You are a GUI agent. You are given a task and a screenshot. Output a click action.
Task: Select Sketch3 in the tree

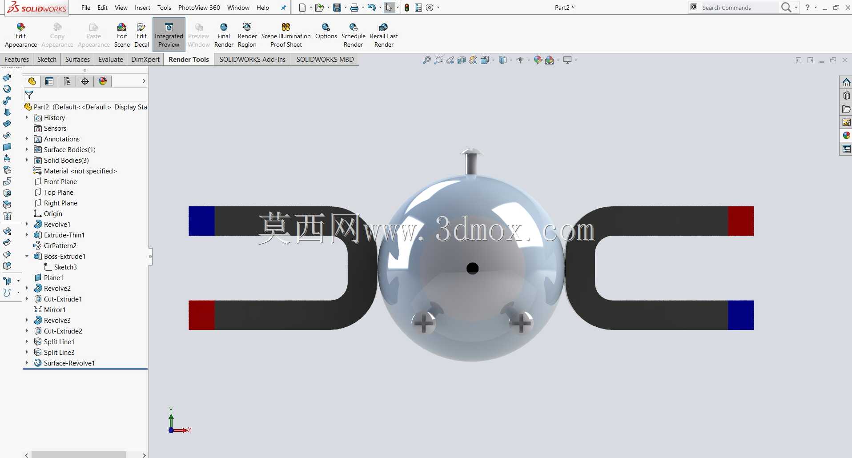60,267
